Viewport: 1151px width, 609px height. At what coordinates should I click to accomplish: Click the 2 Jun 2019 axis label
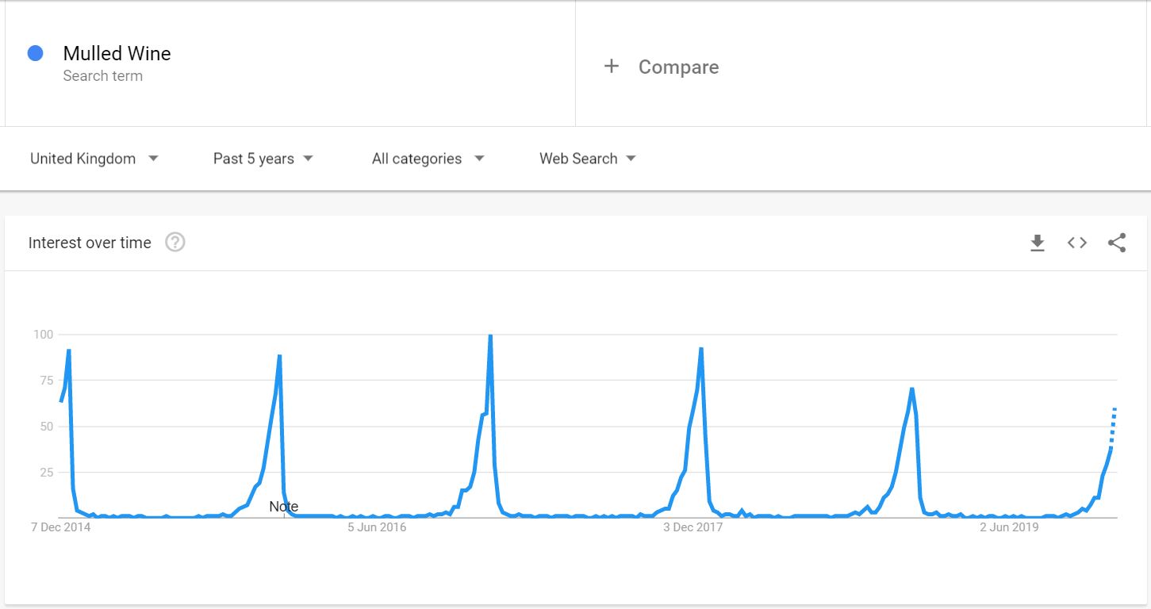click(1009, 527)
